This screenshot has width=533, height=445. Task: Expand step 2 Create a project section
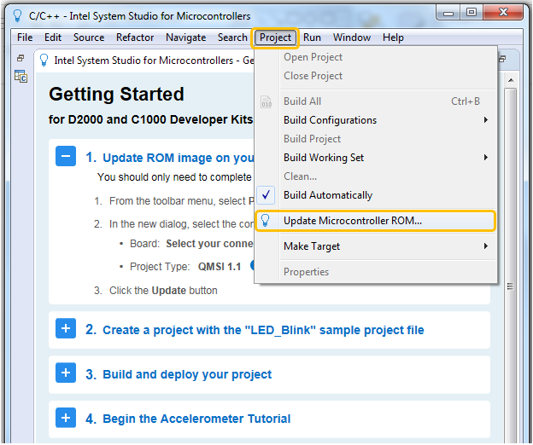coord(66,328)
